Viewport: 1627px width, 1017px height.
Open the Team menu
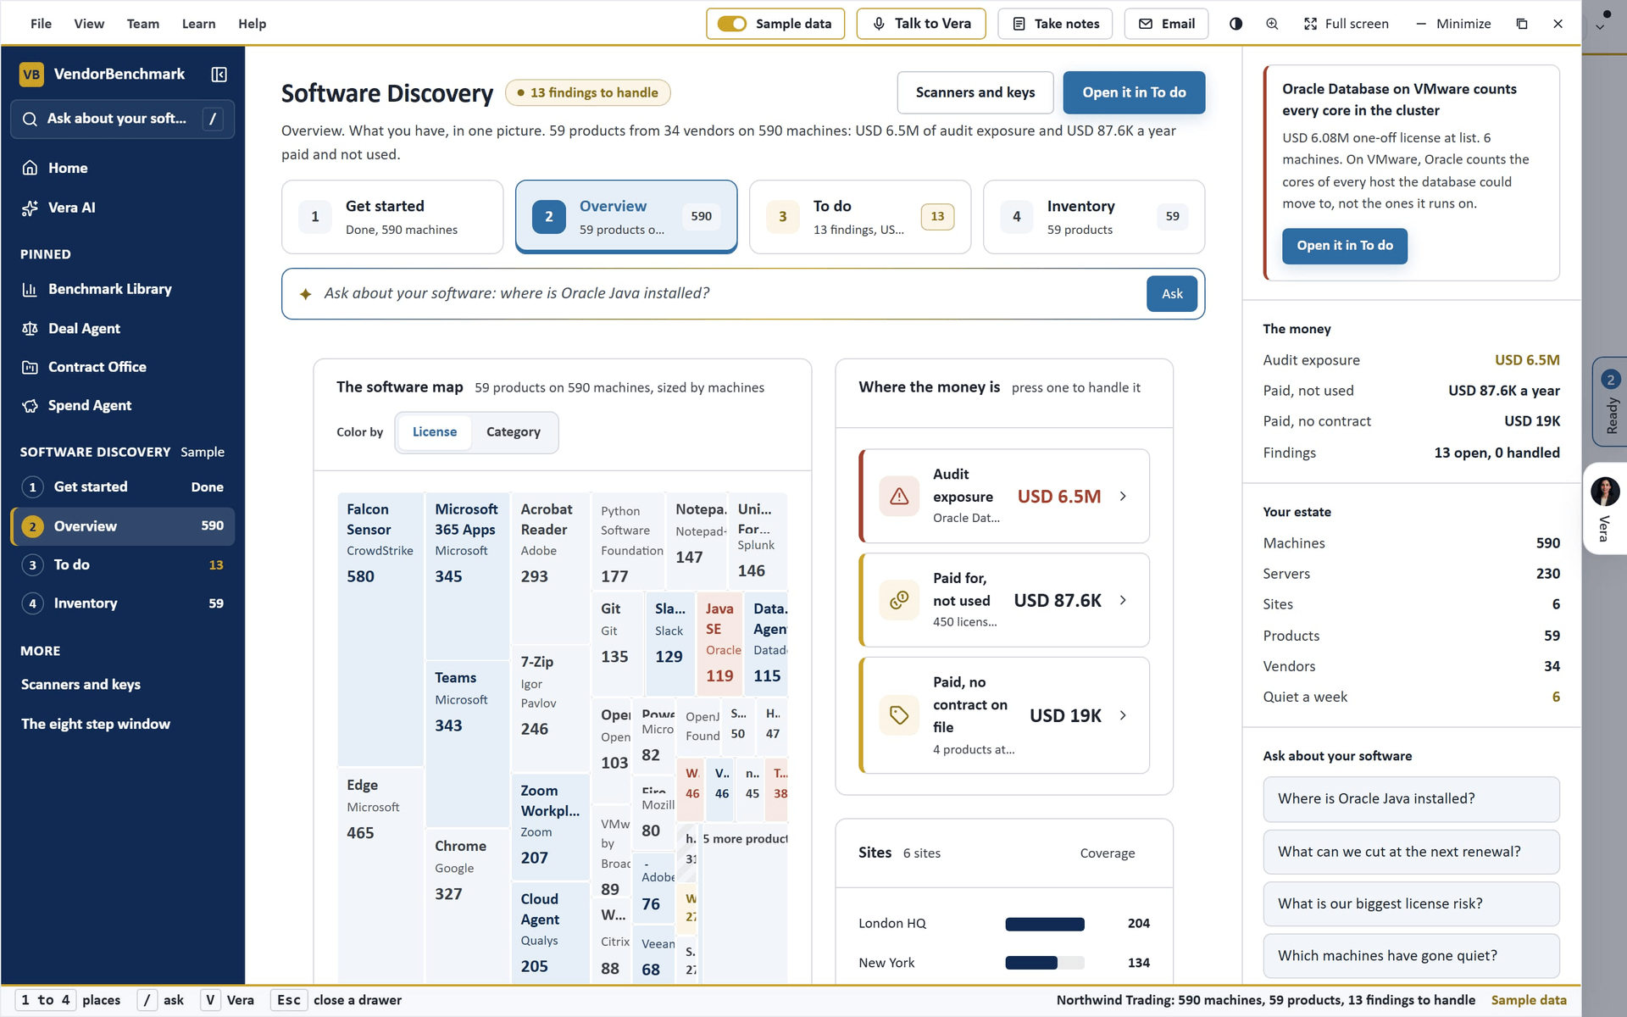(143, 24)
